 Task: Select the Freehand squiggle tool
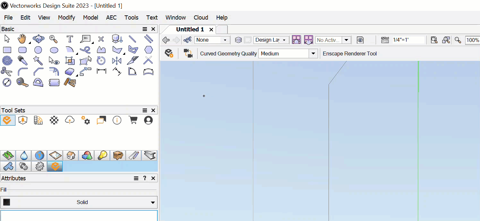(x=85, y=50)
